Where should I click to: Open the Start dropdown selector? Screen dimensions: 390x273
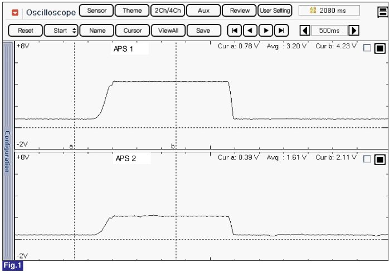[61, 31]
